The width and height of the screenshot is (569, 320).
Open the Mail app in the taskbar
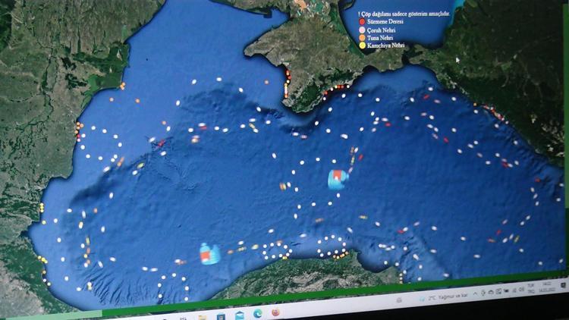coord(239,315)
